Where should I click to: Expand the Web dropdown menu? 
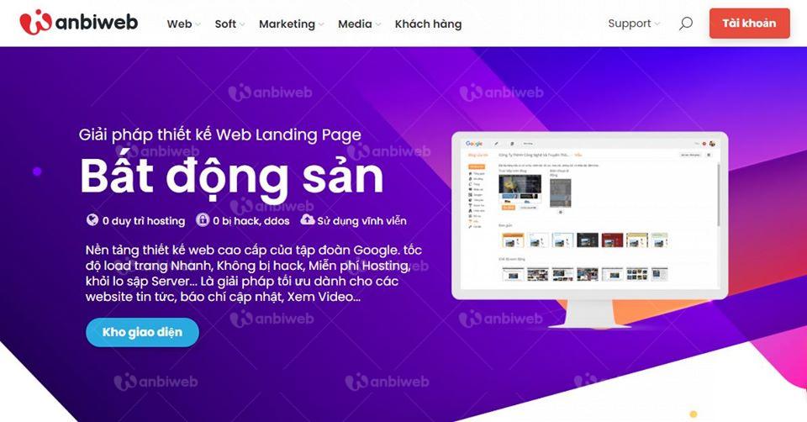(x=184, y=24)
